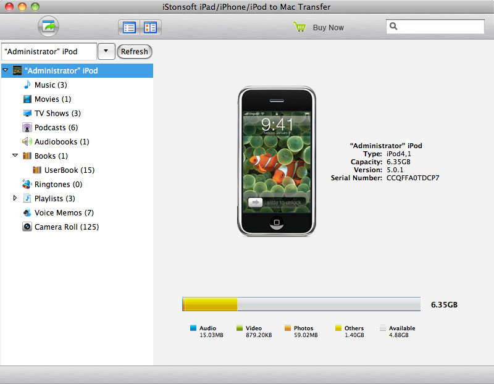Select the "Administrator" iPod root row

(77, 70)
